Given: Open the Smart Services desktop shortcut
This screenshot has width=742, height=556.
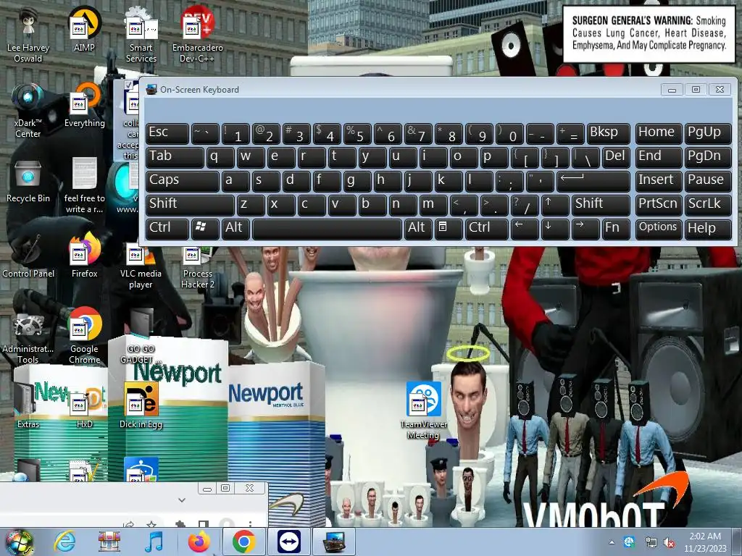Looking at the screenshot, I should tap(141, 35).
